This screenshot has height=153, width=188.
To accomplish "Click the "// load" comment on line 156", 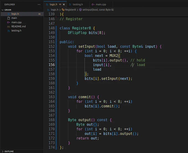I will pos(138,65).
